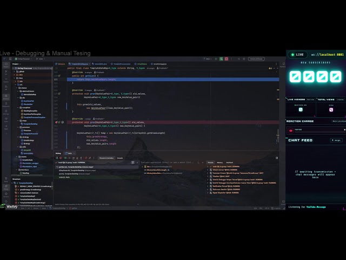Switch to the Overhead tab in debugger
The height and width of the screenshot is (260, 346).
coord(229,162)
